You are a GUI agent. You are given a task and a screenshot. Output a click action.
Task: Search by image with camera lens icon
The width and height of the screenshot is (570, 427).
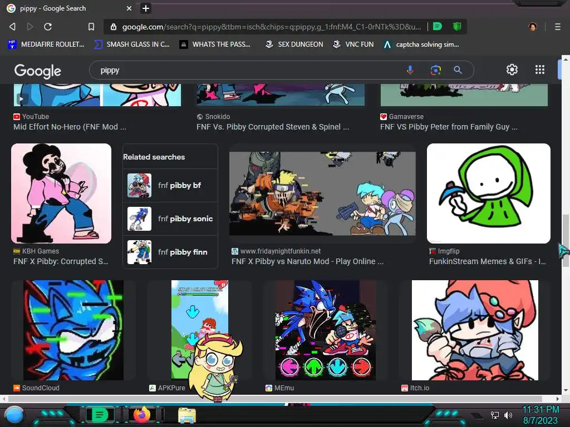click(435, 69)
